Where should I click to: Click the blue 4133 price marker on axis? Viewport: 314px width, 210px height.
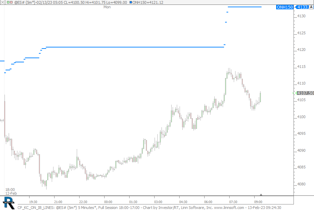[303, 7]
